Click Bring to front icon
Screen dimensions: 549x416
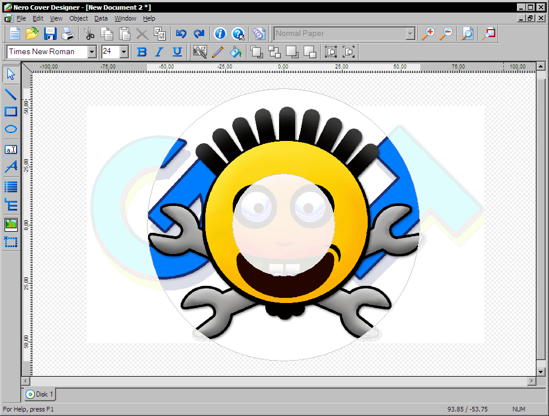click(x=257, y=52)
